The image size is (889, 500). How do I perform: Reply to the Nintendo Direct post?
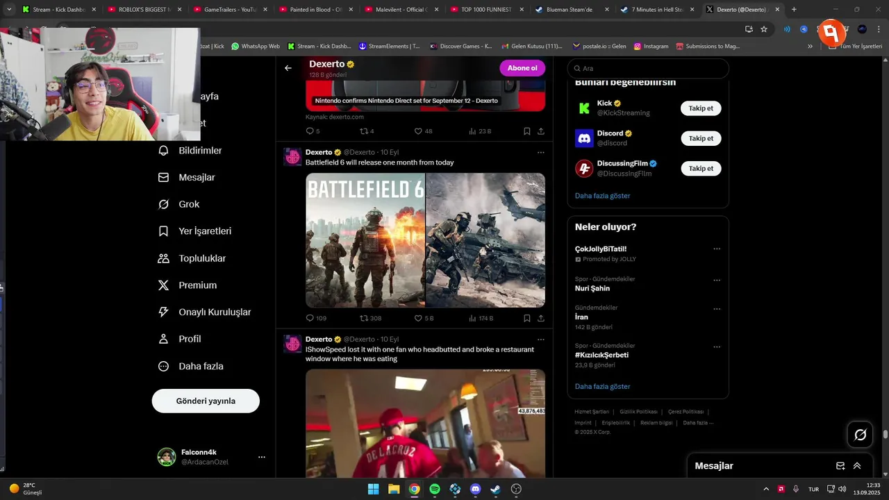point(310,131)
